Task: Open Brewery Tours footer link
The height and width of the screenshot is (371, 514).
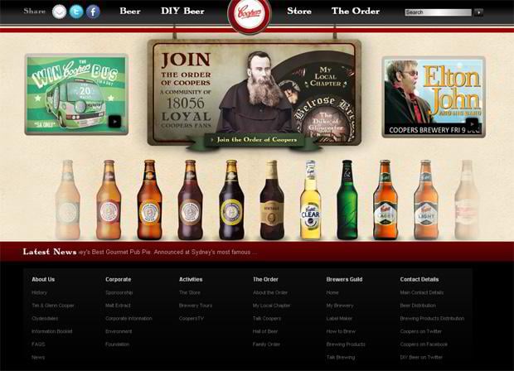Action: point(196,306)
